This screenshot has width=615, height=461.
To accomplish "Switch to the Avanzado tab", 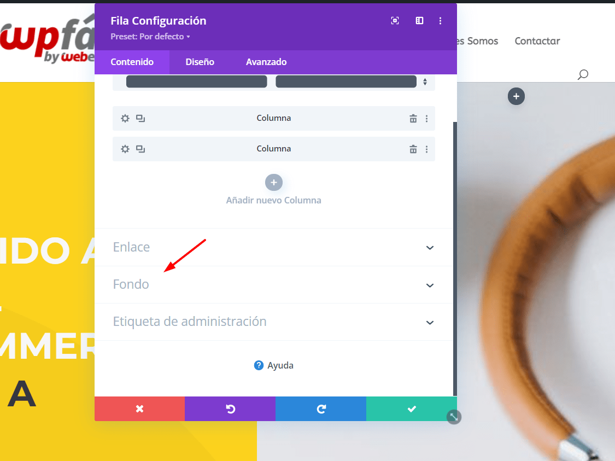I will click(266, 62).
